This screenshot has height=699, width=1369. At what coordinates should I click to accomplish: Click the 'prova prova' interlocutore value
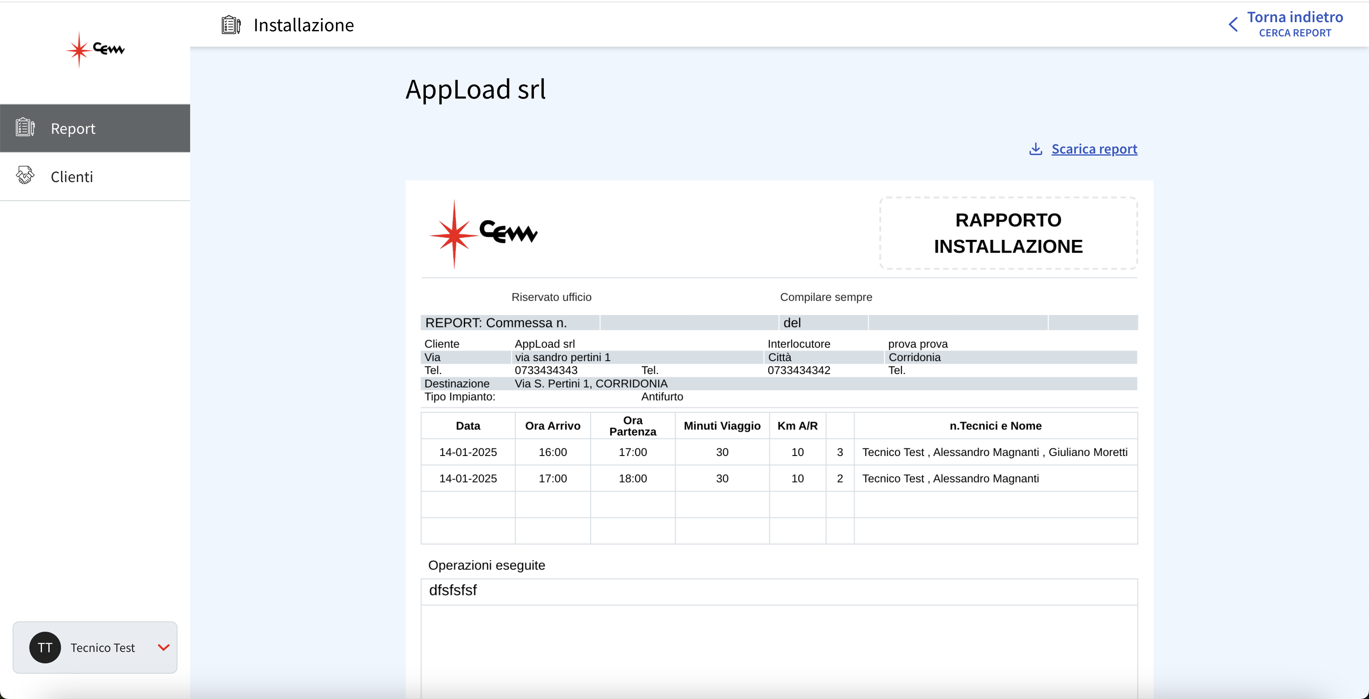(918, 344)
